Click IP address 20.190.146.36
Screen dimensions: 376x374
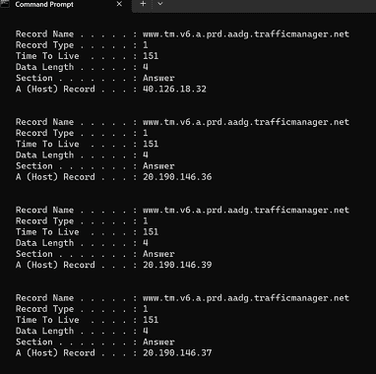coord(177,177)
